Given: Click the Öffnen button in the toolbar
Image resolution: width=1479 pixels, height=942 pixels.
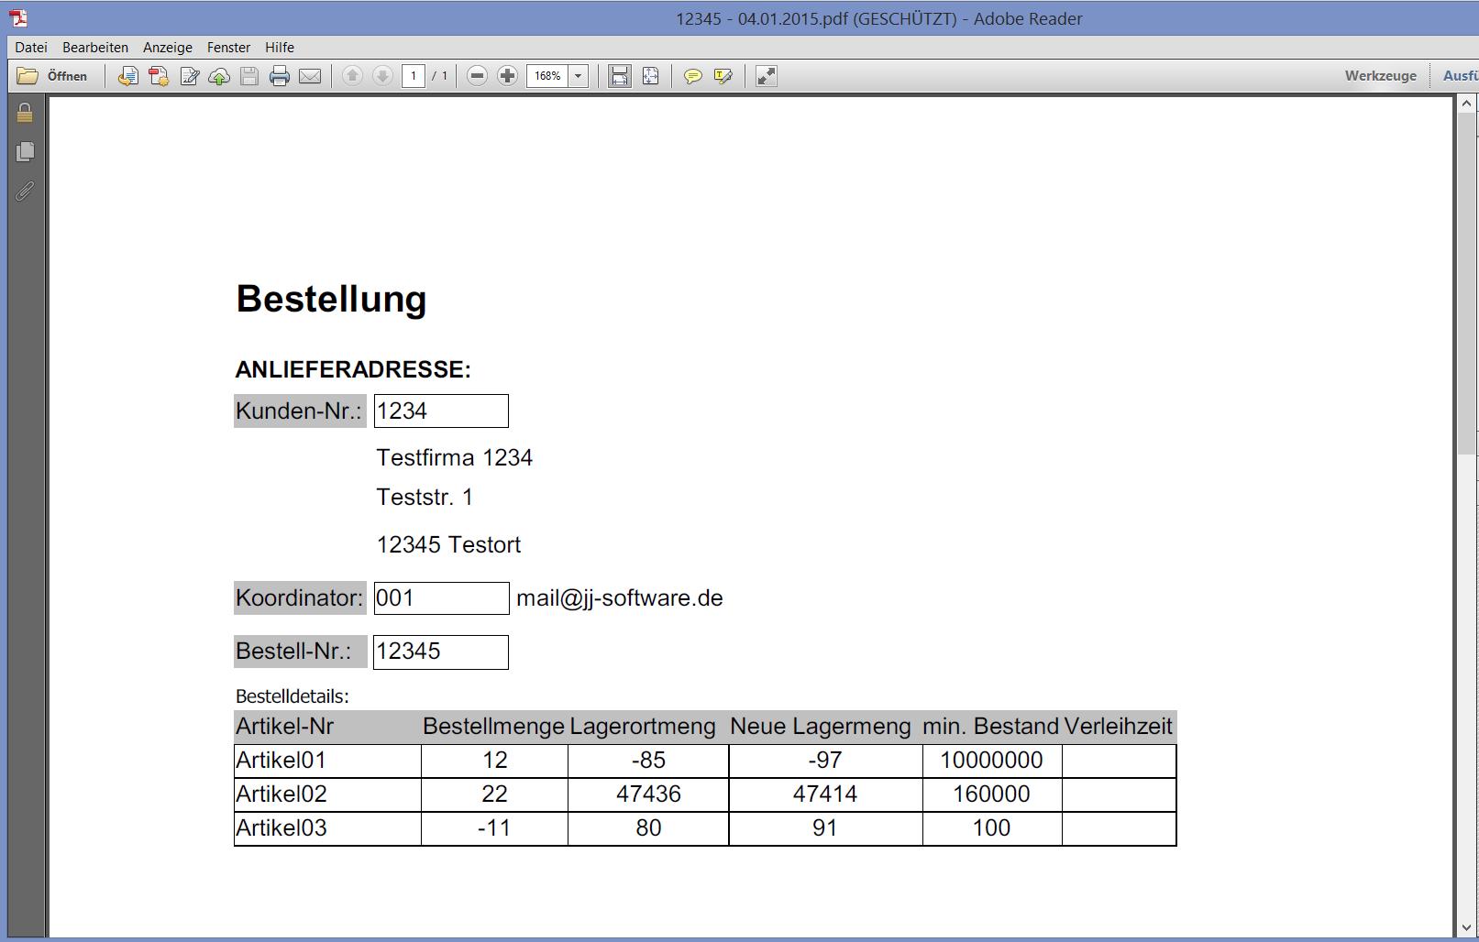Looking at the screenshot, I should [53, 76].
